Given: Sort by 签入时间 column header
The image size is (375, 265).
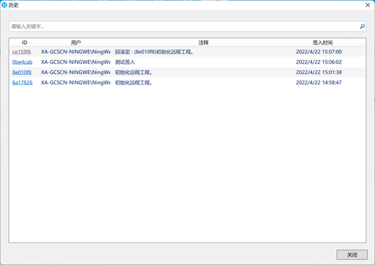Looking at the screenshot, I should (323, 43).
